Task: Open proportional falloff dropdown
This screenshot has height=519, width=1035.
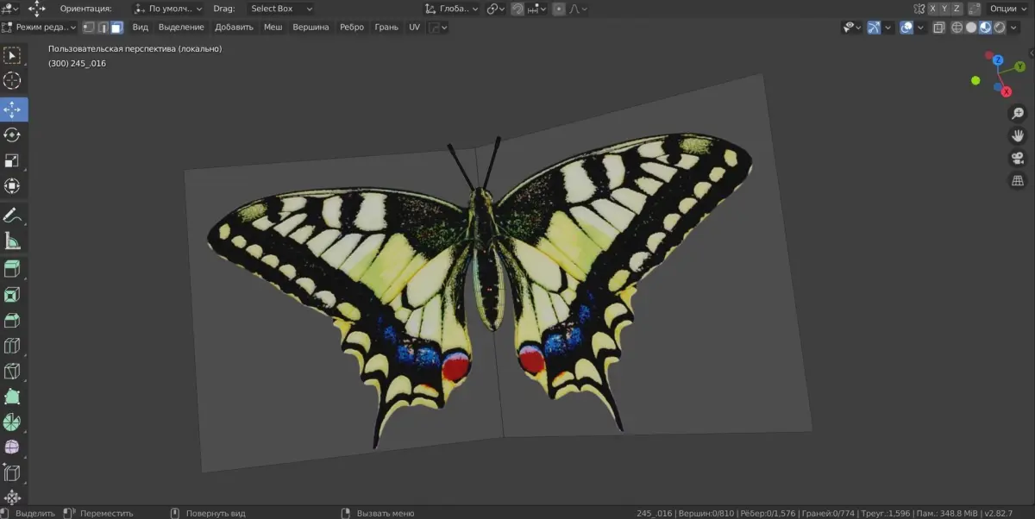Action: tap(578, 9)
